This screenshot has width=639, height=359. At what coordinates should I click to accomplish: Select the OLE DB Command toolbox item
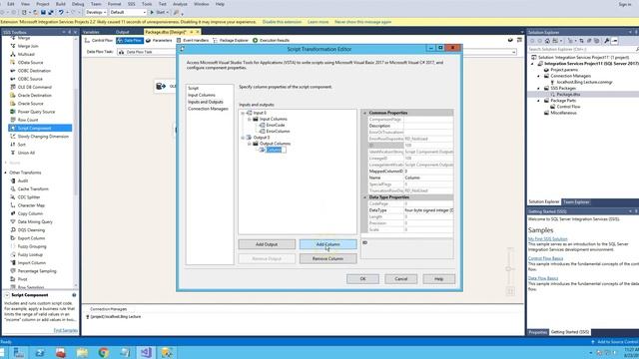click(35, 87)
